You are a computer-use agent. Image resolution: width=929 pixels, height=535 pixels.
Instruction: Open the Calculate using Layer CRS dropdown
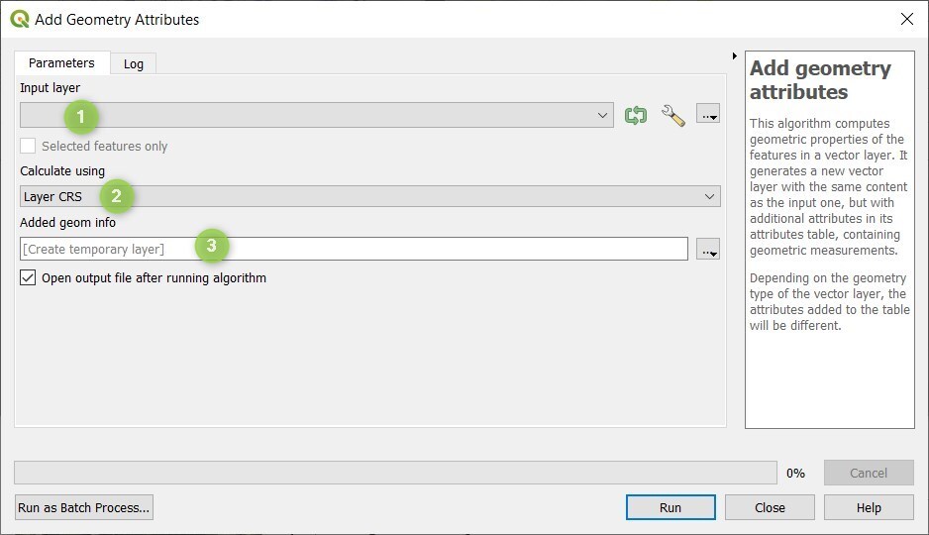point(709,197)
